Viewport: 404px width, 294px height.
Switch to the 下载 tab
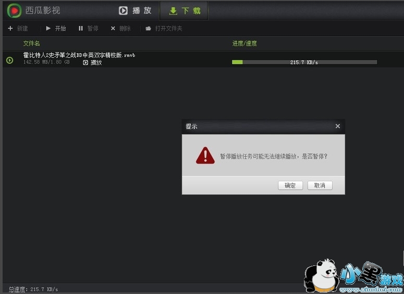coord(184,11)
